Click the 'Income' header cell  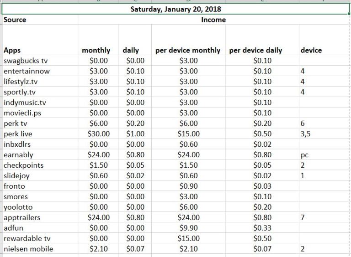213,20
